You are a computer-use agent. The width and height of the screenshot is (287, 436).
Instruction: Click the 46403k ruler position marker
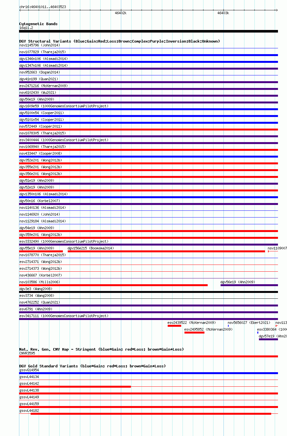pos(223,13)
